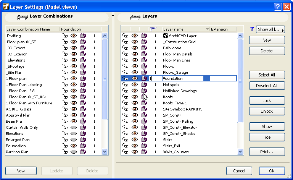The width and height of the screenshot is (293, 180).
Task: Open the Show all layers filter dropdown
Action: (x=270, y=29)
